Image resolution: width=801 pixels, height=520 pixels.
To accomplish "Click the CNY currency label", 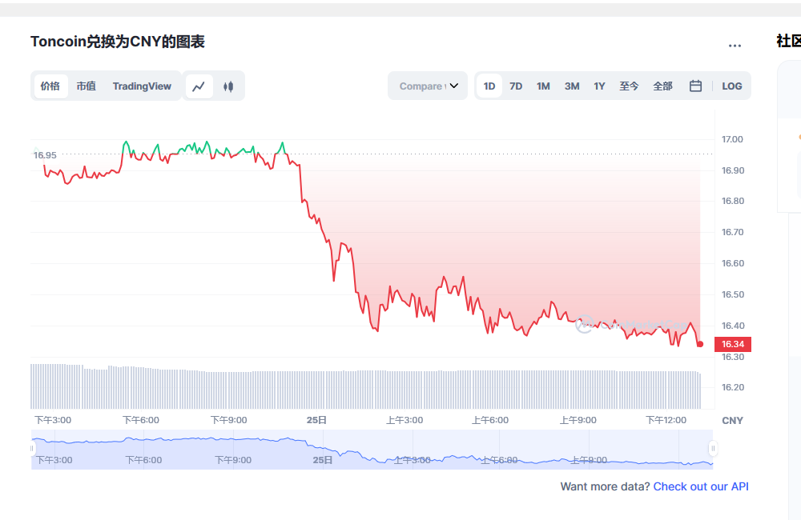I will (732, 421).
